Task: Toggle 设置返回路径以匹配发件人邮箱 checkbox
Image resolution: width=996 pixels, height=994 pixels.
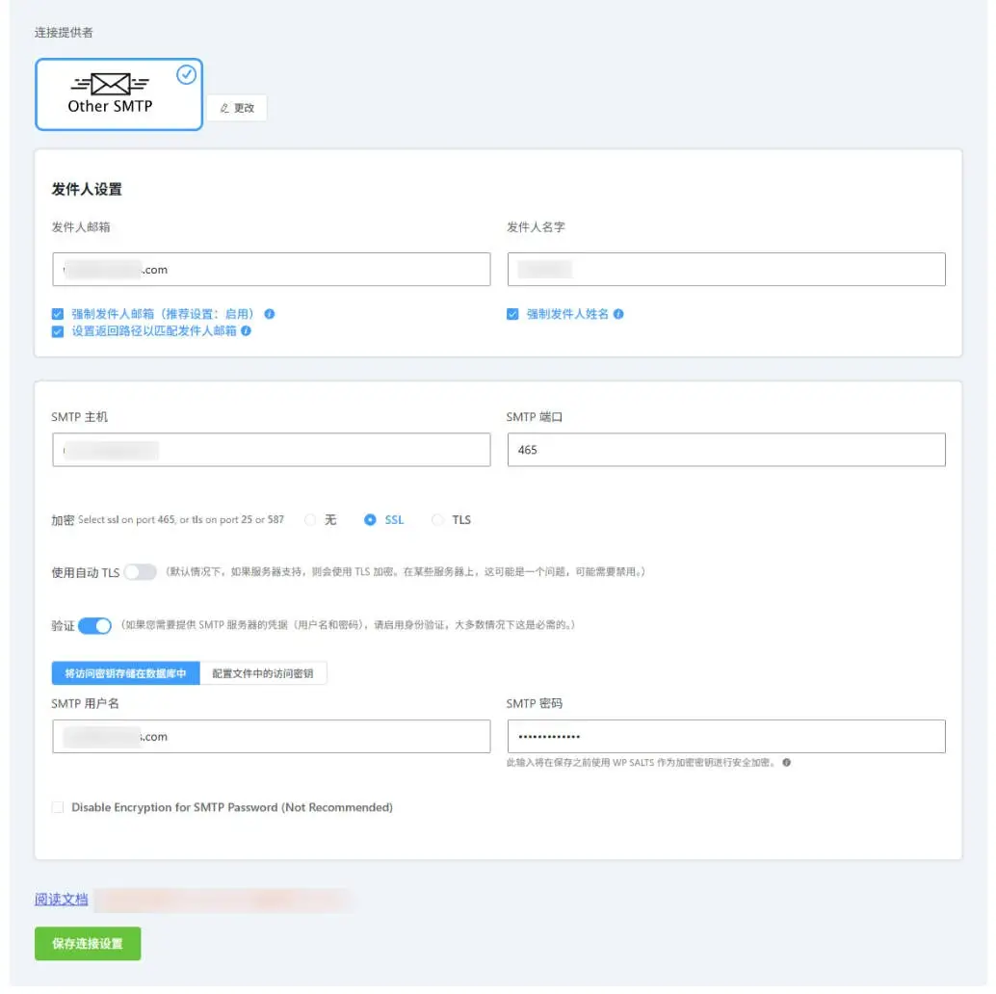Action: [58, 331]
